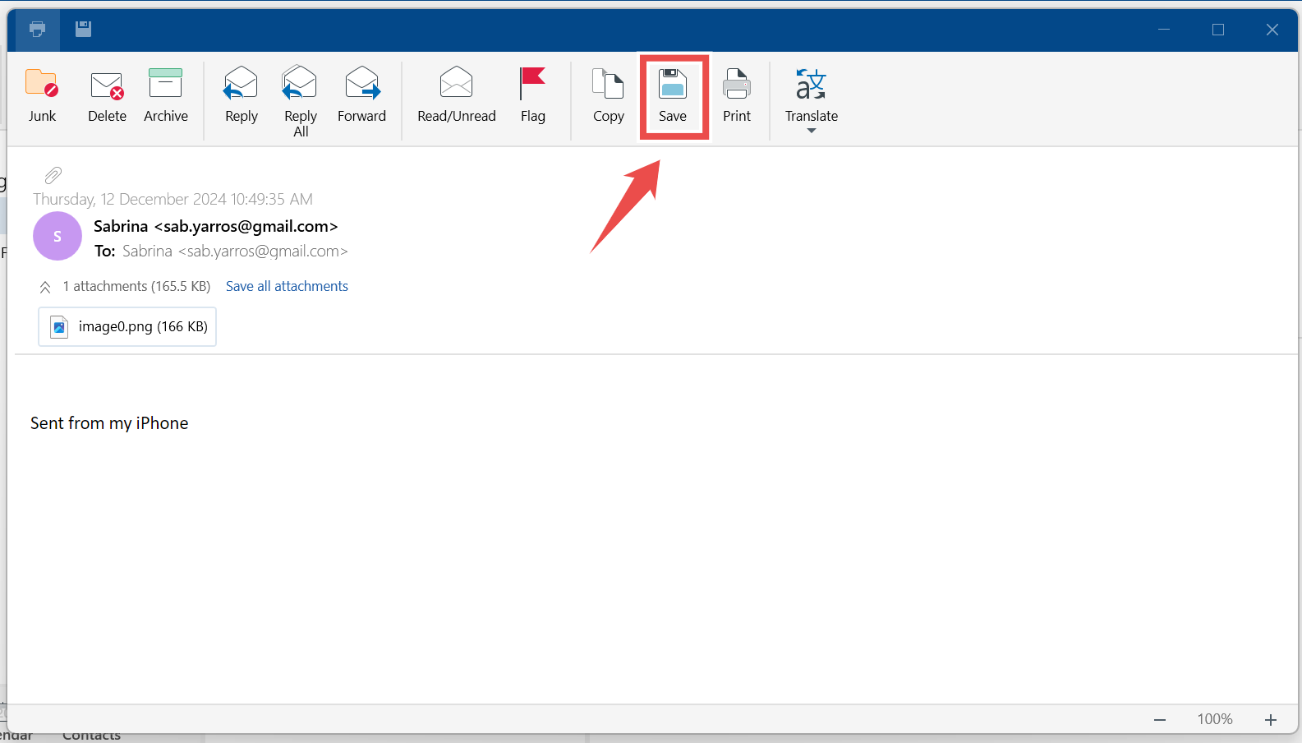Delete this email message
The image size is (1302, 743).
[x=107, y=96]
